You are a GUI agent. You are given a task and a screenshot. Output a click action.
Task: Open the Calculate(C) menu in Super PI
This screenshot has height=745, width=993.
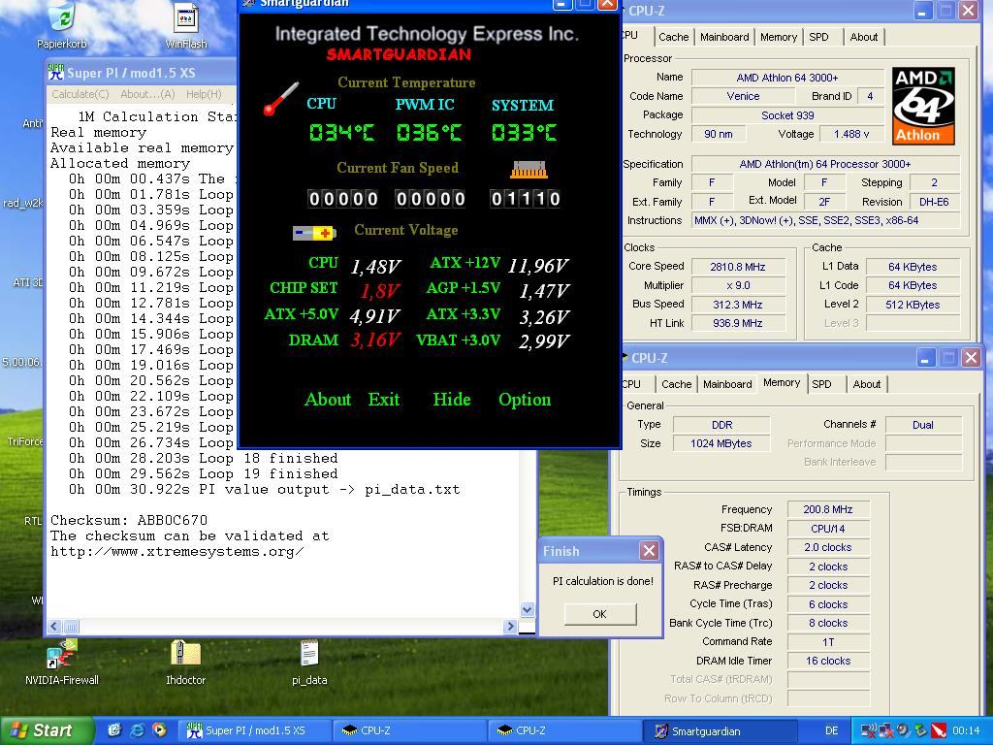coord(80,94)
